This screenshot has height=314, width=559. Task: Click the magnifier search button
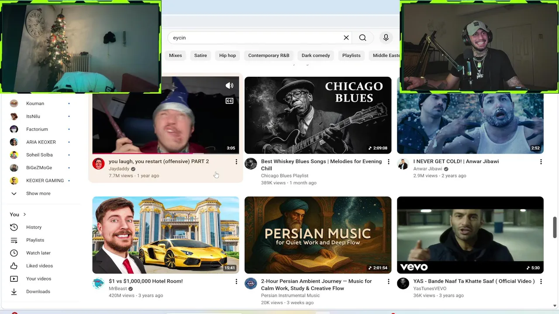(x=362, y=38)
